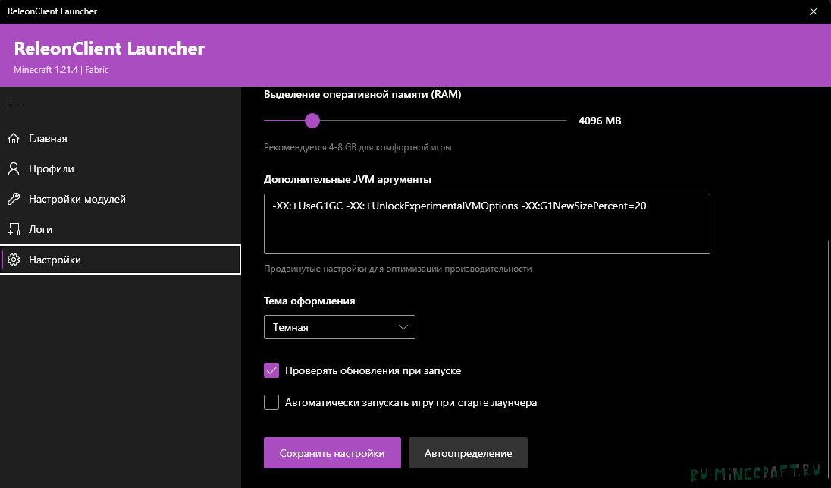Click the wrench icon for Настройки модулей
831x488 pixels.
(13, 199)
